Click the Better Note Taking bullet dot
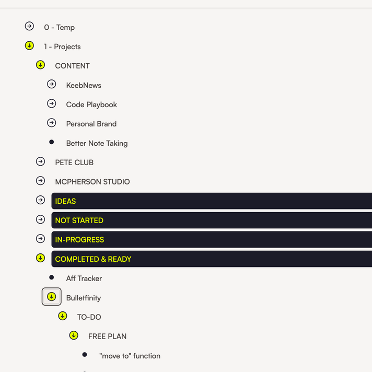This screenshot has width=372, height=372. (51, 143)
